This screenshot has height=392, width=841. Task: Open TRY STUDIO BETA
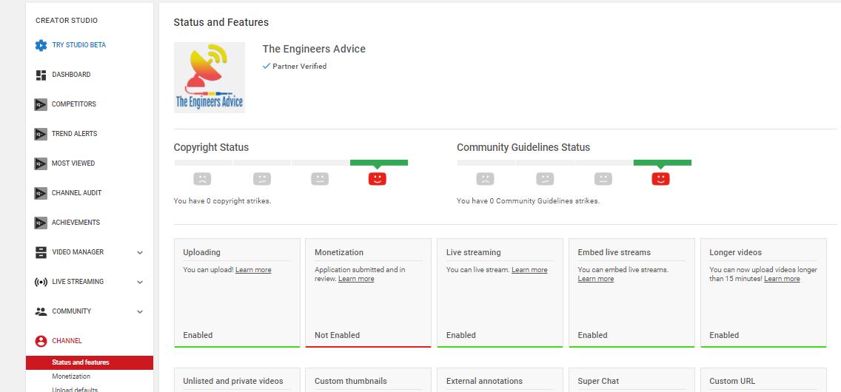[x=78, y=45]
